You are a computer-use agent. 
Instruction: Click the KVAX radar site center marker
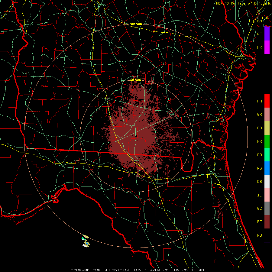(136, 136)
